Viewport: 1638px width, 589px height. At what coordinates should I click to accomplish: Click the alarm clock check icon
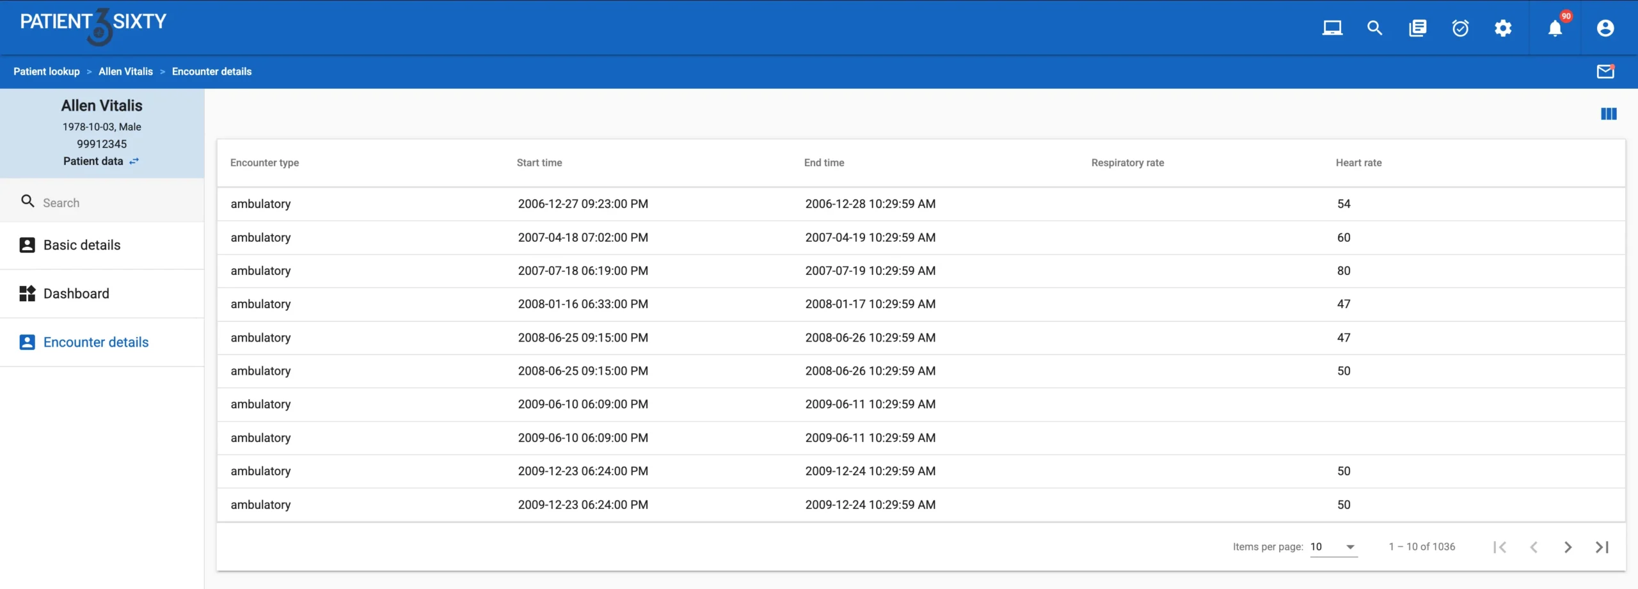pos(1460,28)
